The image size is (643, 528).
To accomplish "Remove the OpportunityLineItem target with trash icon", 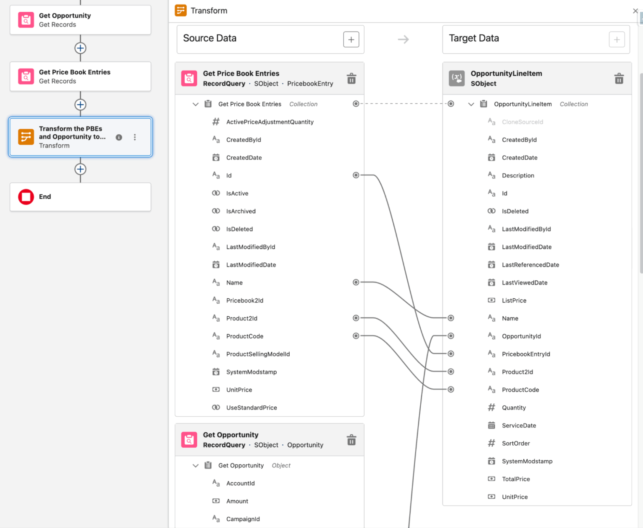I will tap(619, 78).
